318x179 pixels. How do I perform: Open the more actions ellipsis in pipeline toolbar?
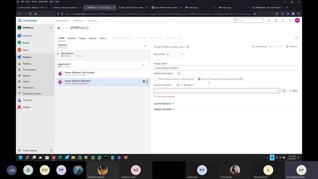[x=180, y=38]
